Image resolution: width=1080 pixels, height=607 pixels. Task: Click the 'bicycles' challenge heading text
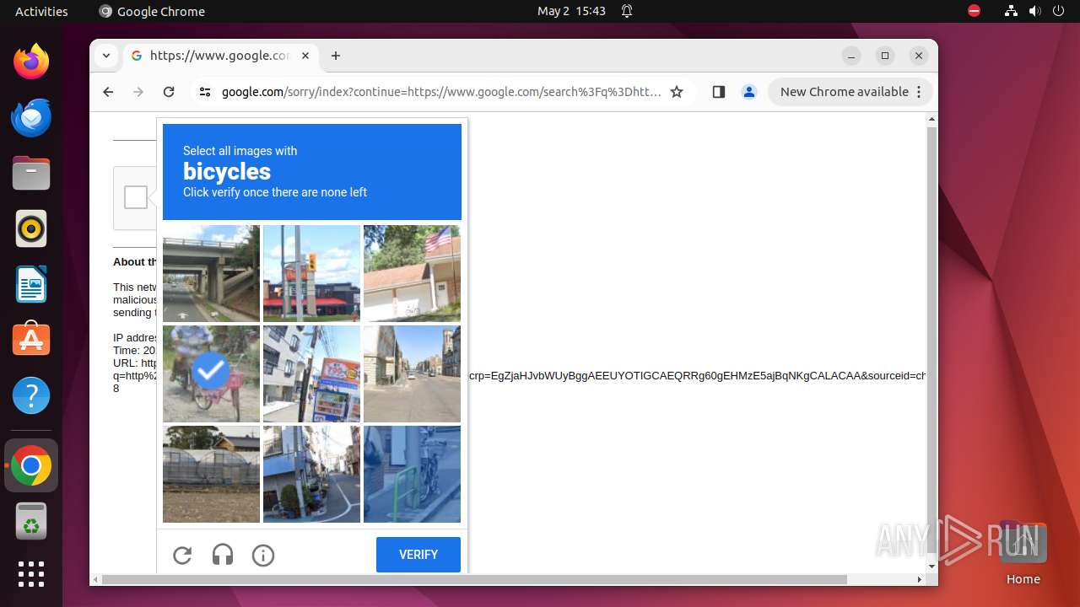coord(227,171)
